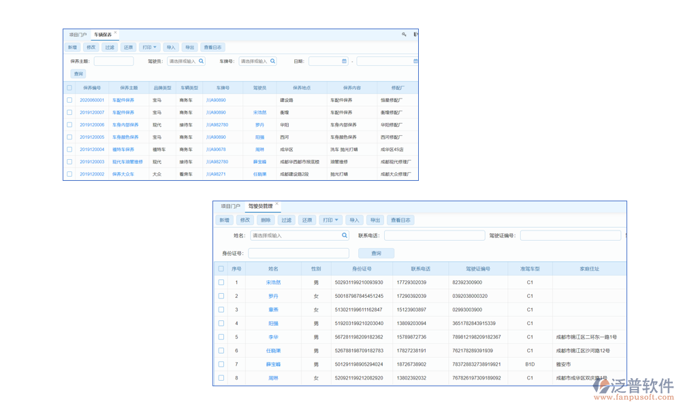Click 删除 button in driver management toolbar
Viewport: 681px width, 408px height.
pyautogui.click(x=266, y=220)
